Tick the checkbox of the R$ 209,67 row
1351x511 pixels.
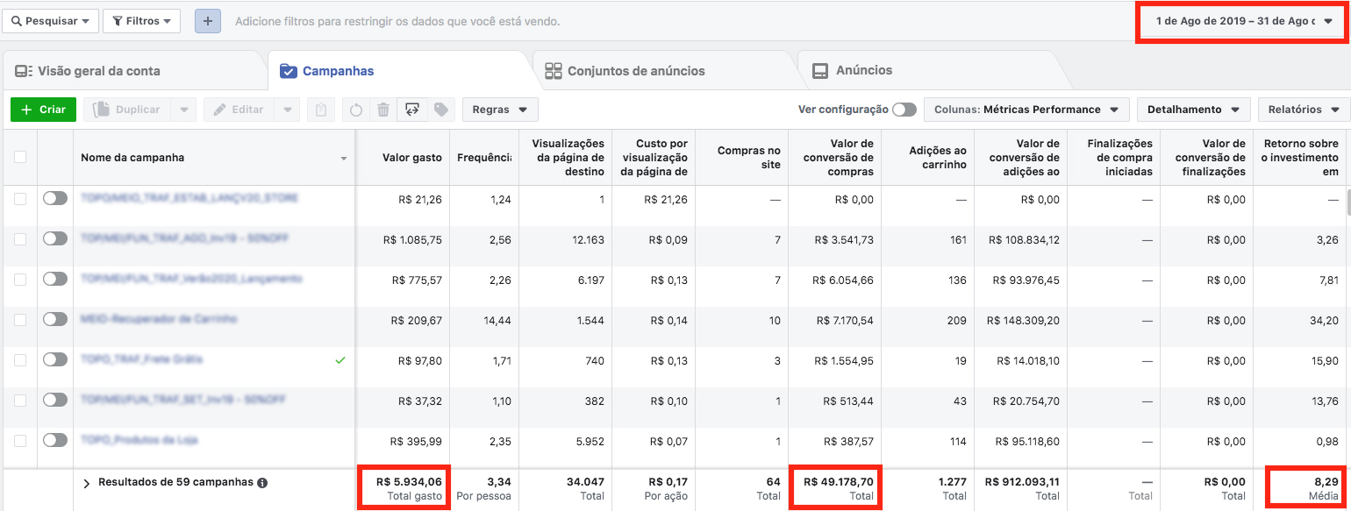(x=20, y=319)
